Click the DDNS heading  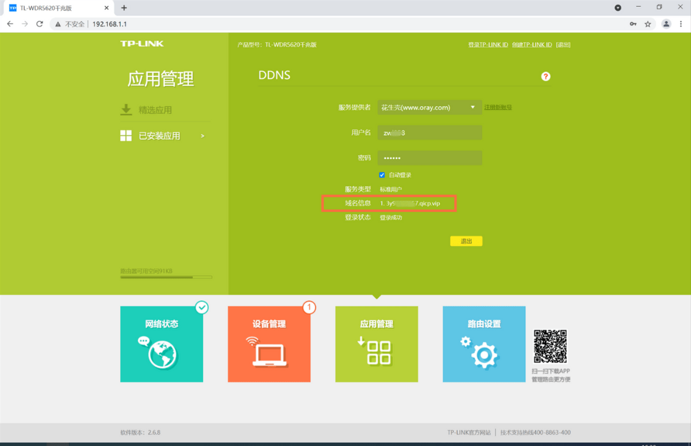click(x=275, y=75)
